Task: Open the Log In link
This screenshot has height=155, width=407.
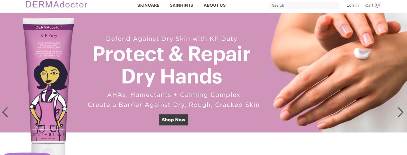Action: click(353, 5)
